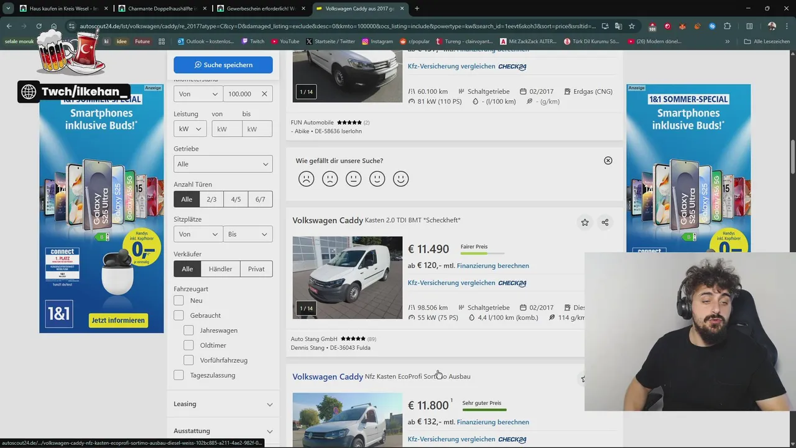Open the new tab plus button
The width and height of the screenshot is (796, 448).
[417, 9]
